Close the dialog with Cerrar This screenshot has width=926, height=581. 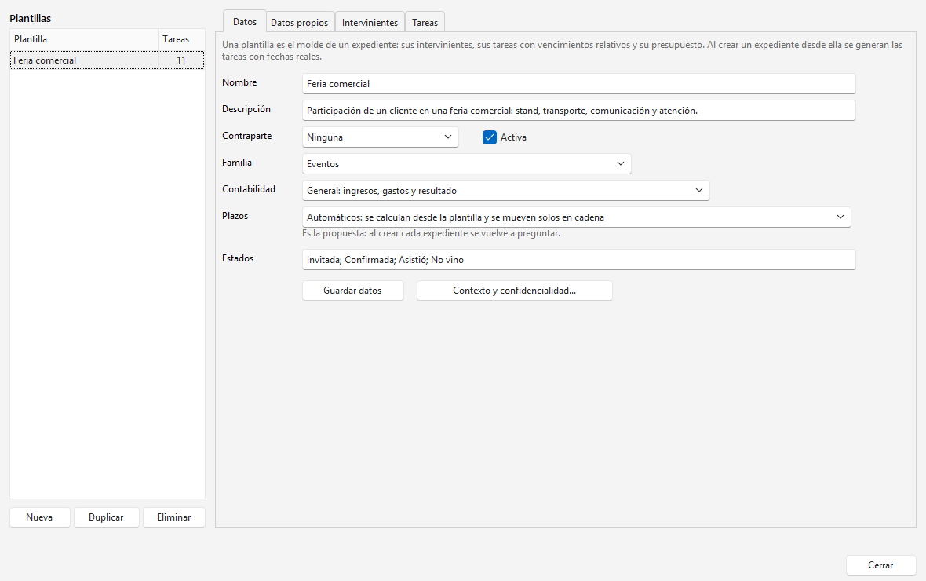tap(880, 565)
